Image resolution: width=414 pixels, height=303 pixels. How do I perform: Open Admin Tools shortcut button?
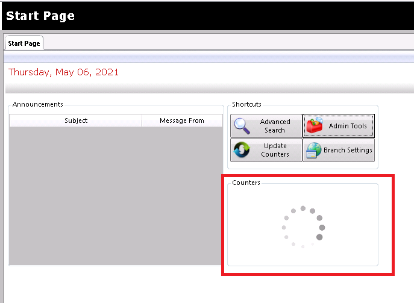pyautogui.click(x=339, y=126)
